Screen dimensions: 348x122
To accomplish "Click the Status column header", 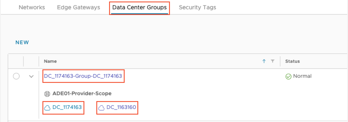I will pyautogui.click(x=292, y=61).
